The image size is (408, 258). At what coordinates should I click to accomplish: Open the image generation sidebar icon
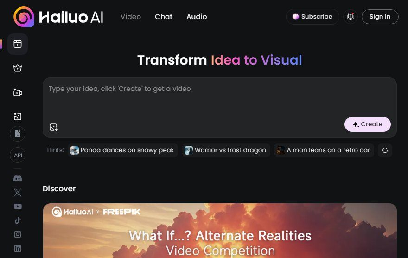click(x=18, y=116)
